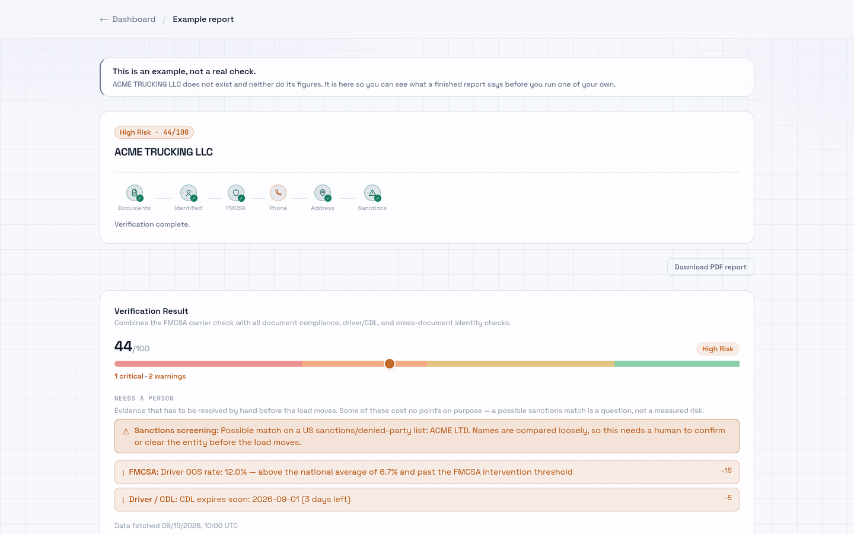This screenshot has width=854, height=534.
Task: Click the Sanctions screening possible match alert
Action: [x=427, y=436]
